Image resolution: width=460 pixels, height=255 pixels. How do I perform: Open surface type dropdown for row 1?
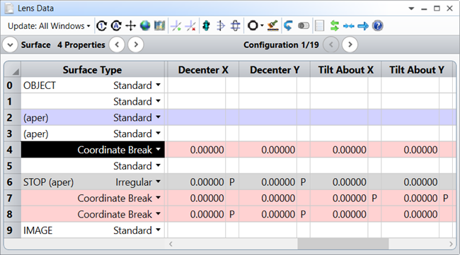(158, 101)
